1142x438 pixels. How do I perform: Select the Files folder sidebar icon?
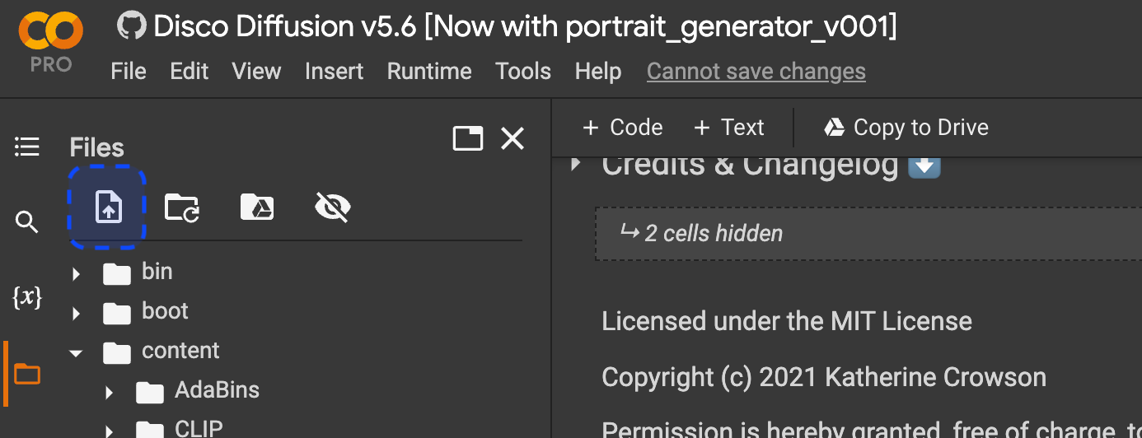tap(27, 374)
